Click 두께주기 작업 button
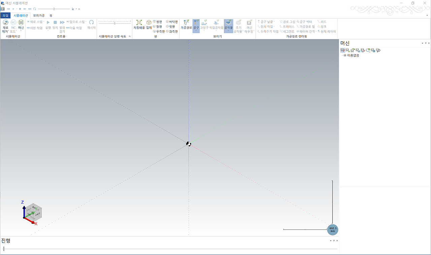This screenshot has width=431, height=255. pos(268,31)
